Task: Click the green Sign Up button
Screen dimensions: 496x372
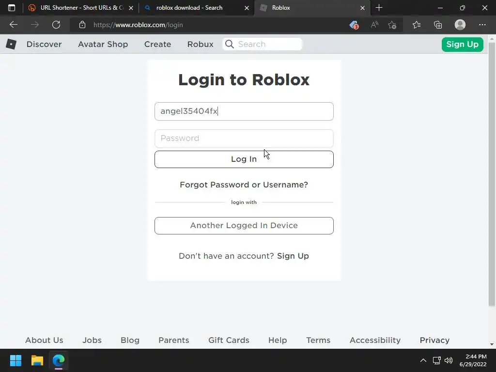Action: pos(462,44)
